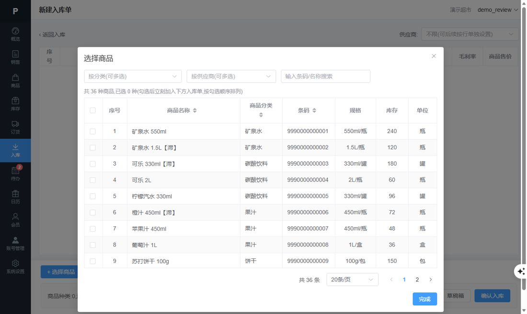Viewport: 527px width, 314px height.
Task: Open the 系统设置 system settings gear icon
Action: tap(15, 267)
